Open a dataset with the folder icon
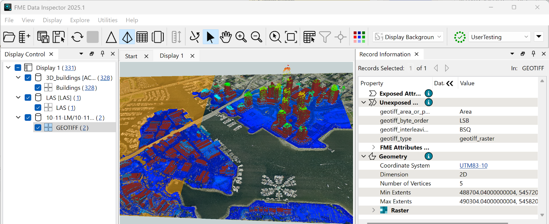The height and width of the screenshot is (224, 549). [x=9, y=37]
